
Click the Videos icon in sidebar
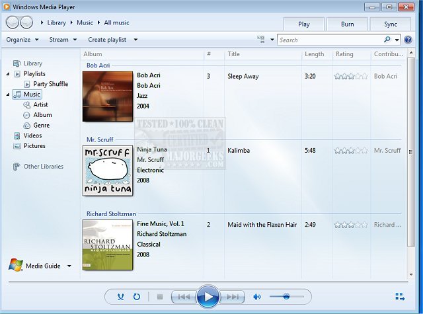coord(17,136)
